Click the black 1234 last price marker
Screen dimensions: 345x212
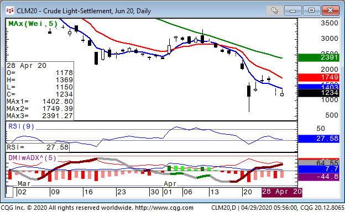coord(318,93)
